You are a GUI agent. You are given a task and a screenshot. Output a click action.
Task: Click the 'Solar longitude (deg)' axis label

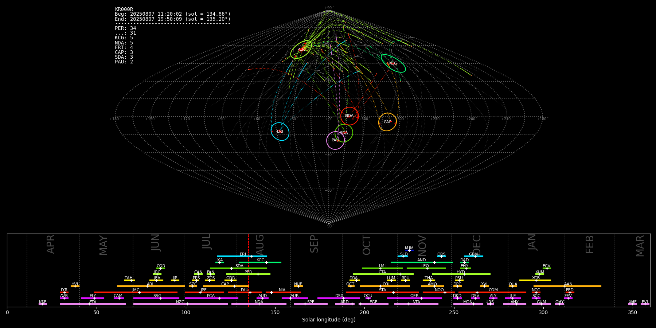point(329,320)
